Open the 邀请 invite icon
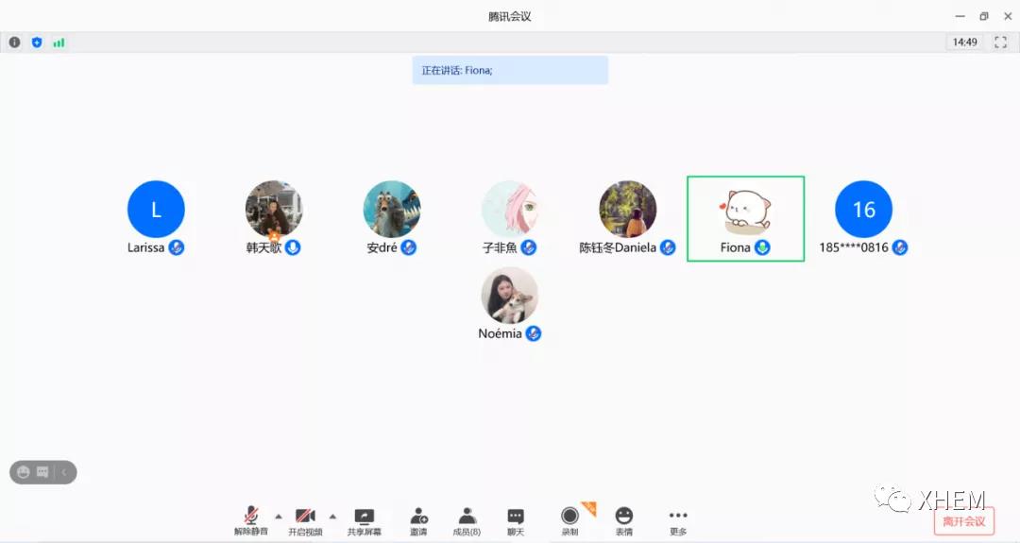This screenshot has height=543, width=1020. (418, 519)
